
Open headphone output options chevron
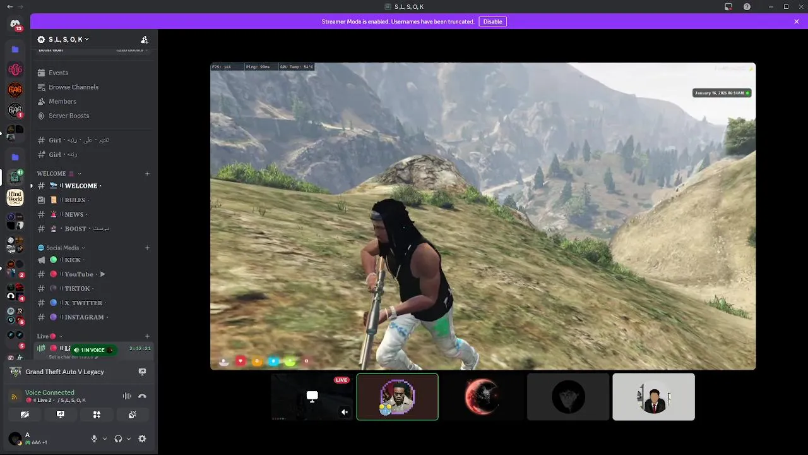point(129,439)
